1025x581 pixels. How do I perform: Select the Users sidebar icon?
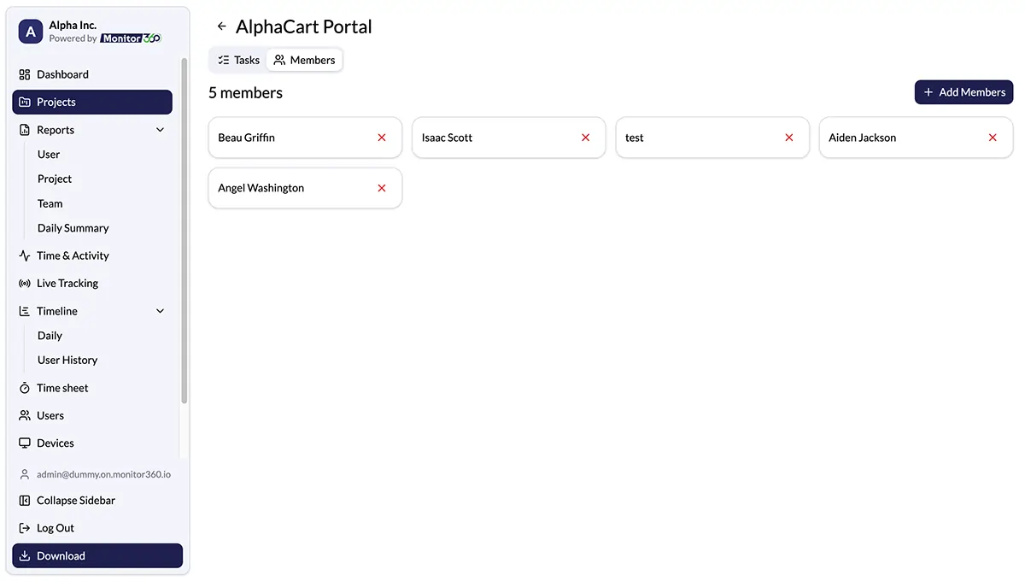click(x=23, y=415)
